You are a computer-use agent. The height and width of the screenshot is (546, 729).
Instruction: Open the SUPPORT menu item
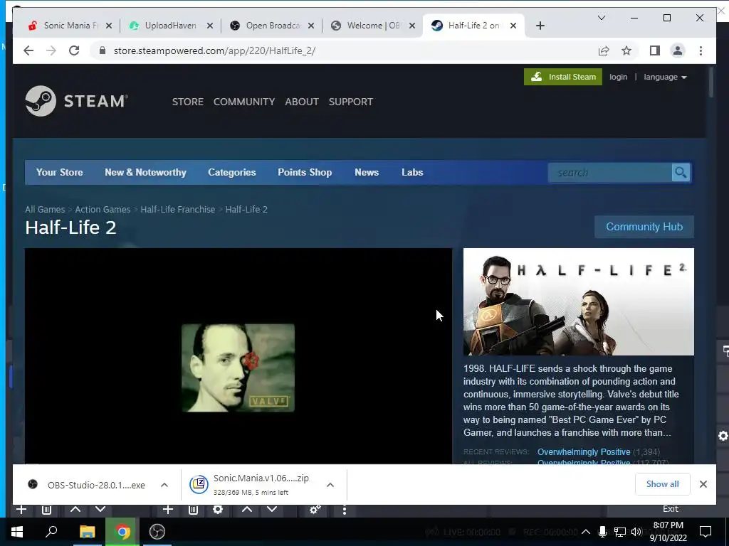[350, 102]
